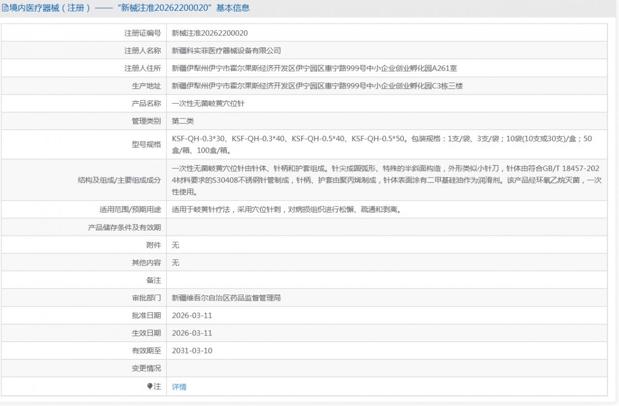
Task: Open the 详情 link
Action: click(x=179, y=387)
